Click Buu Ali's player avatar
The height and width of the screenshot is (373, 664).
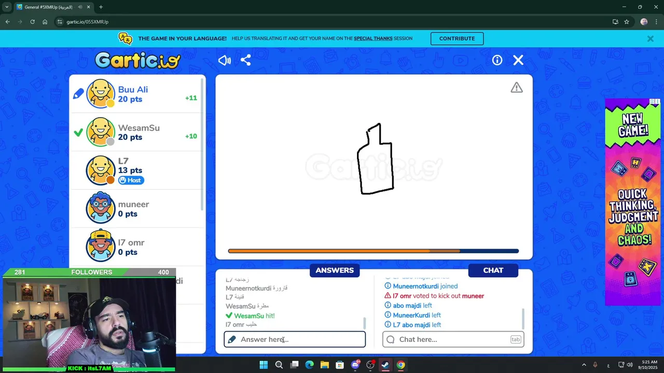100,94
